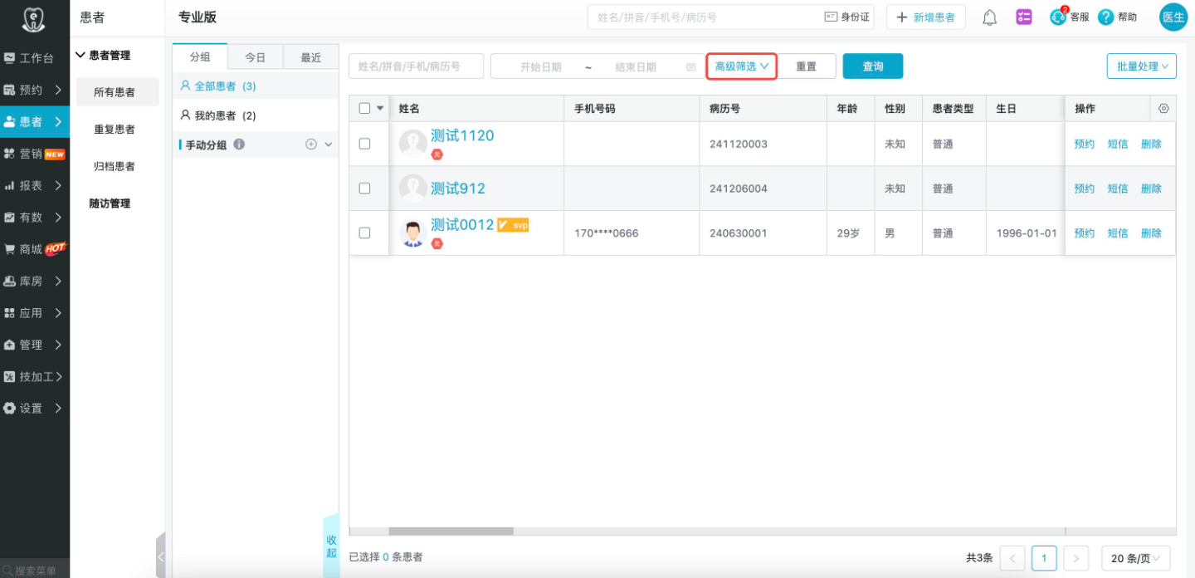The image size is (1195, 578).
Task: Focus the top global patient search box
Action: click(x=704, y=17)
